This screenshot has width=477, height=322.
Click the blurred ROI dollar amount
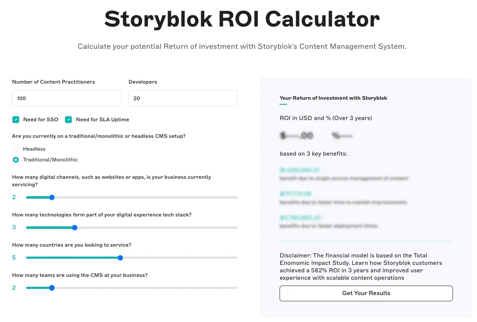tap(297, 135)
